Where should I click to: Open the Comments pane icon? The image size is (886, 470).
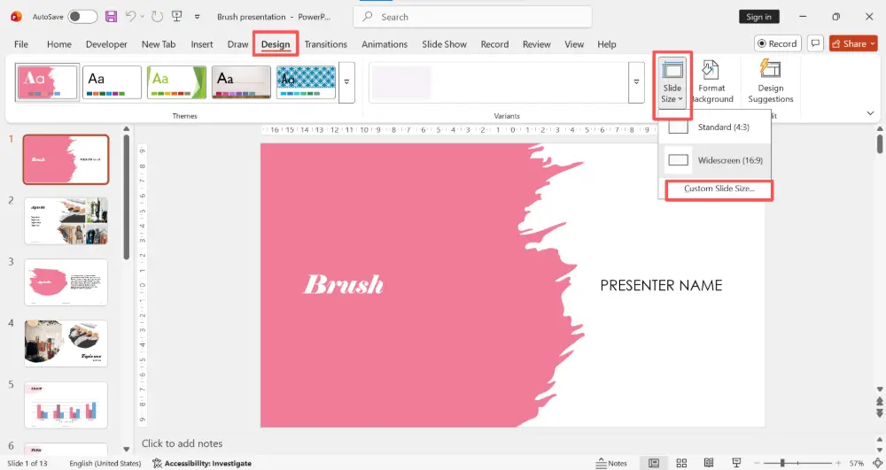pos(815,43)
